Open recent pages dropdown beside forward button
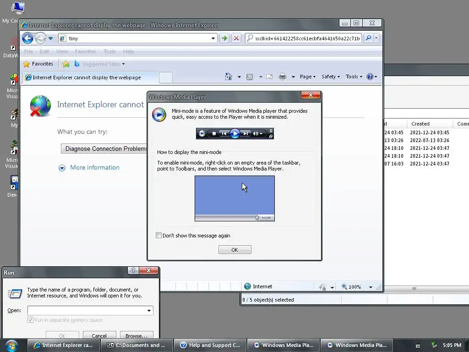Viewport: 469px width, 352px height. [50, 38]
